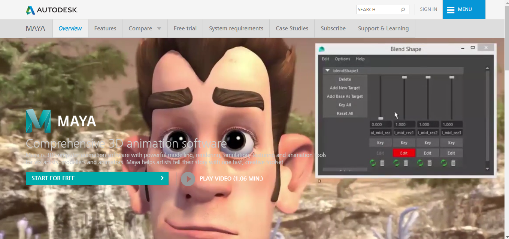Select the Overview tab
Screen dimensions: 509x239
click(70, 28)
